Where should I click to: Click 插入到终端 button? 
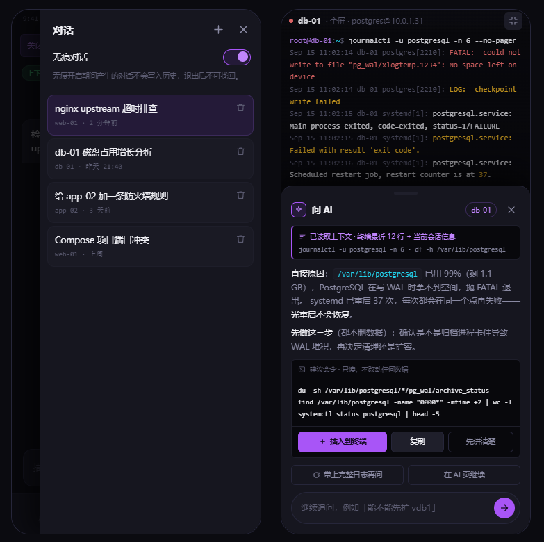[x=343, y=442]
